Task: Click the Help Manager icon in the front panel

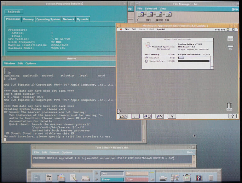Action: (x=199, y=178)
